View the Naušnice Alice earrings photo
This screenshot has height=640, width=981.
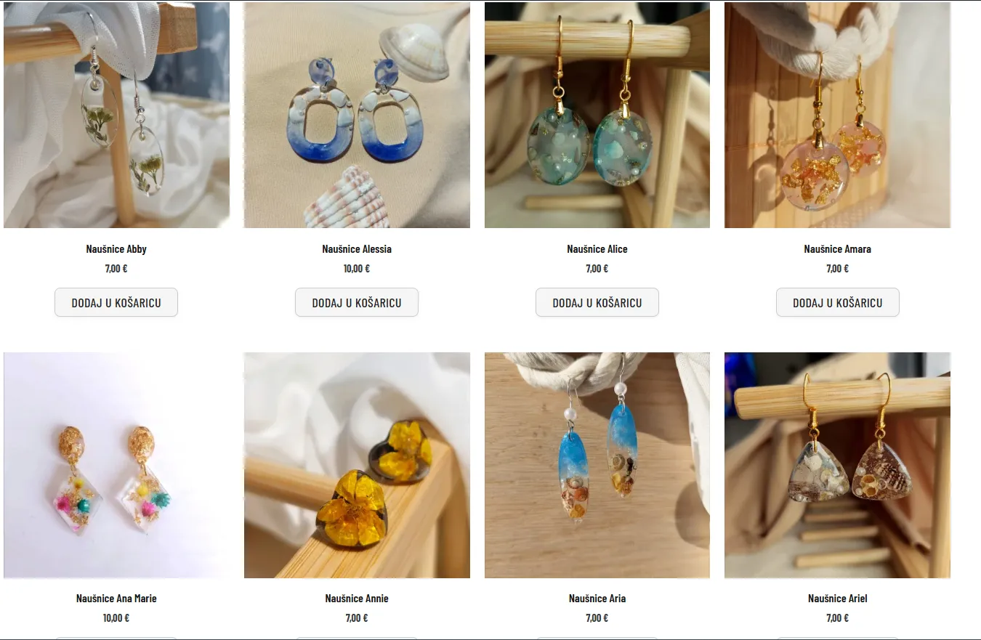(597, 115)
